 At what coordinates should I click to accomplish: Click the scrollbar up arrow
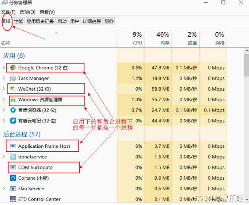coord(246,51)
